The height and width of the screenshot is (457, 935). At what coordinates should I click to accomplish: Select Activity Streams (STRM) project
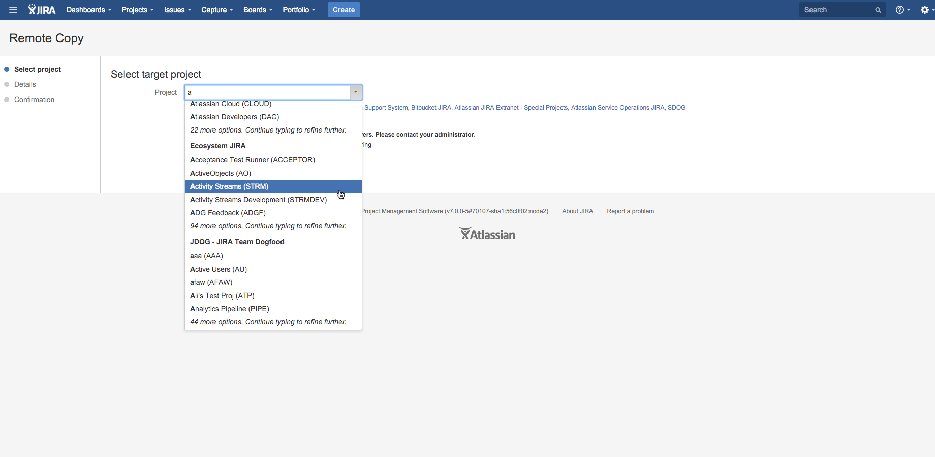point(273,186)
